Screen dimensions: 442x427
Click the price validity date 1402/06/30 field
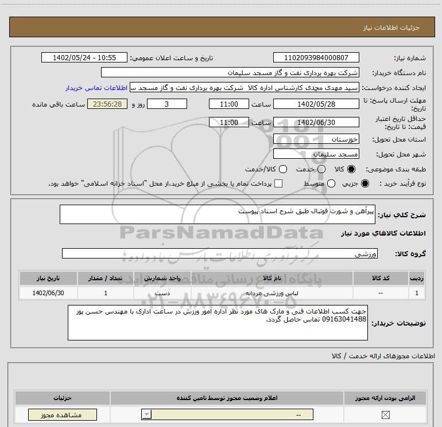point(316,122)
